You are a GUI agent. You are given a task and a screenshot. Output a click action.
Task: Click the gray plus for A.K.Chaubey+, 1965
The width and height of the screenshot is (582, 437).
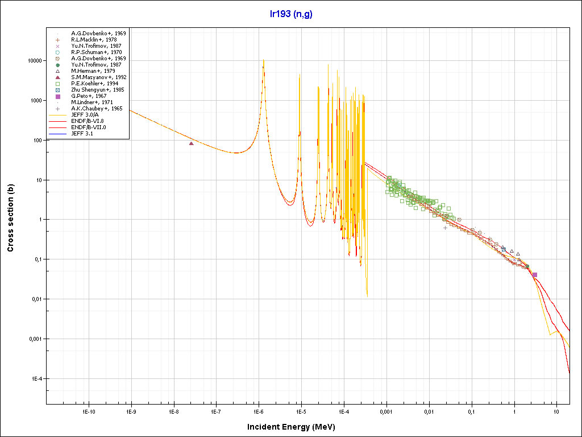coord(57,109)
